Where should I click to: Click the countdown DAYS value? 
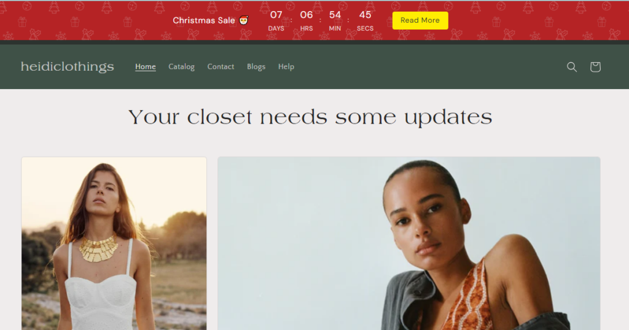click(276, 15)
